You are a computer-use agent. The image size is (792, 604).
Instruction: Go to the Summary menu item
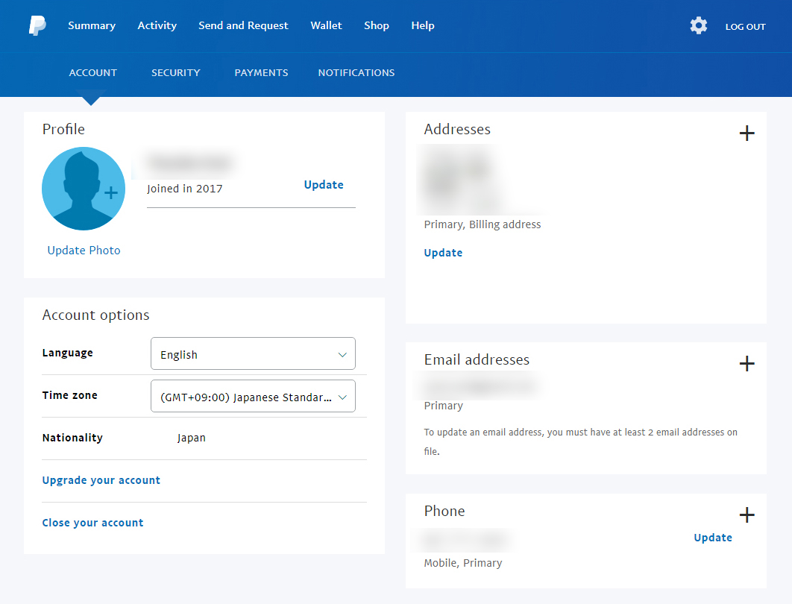point(92,25)
